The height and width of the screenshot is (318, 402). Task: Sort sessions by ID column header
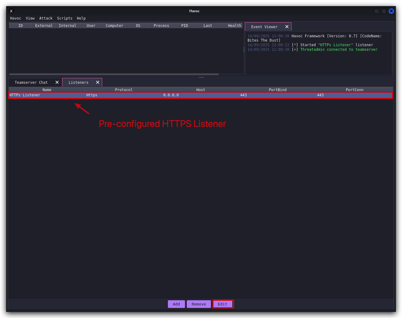coord(20,26)
